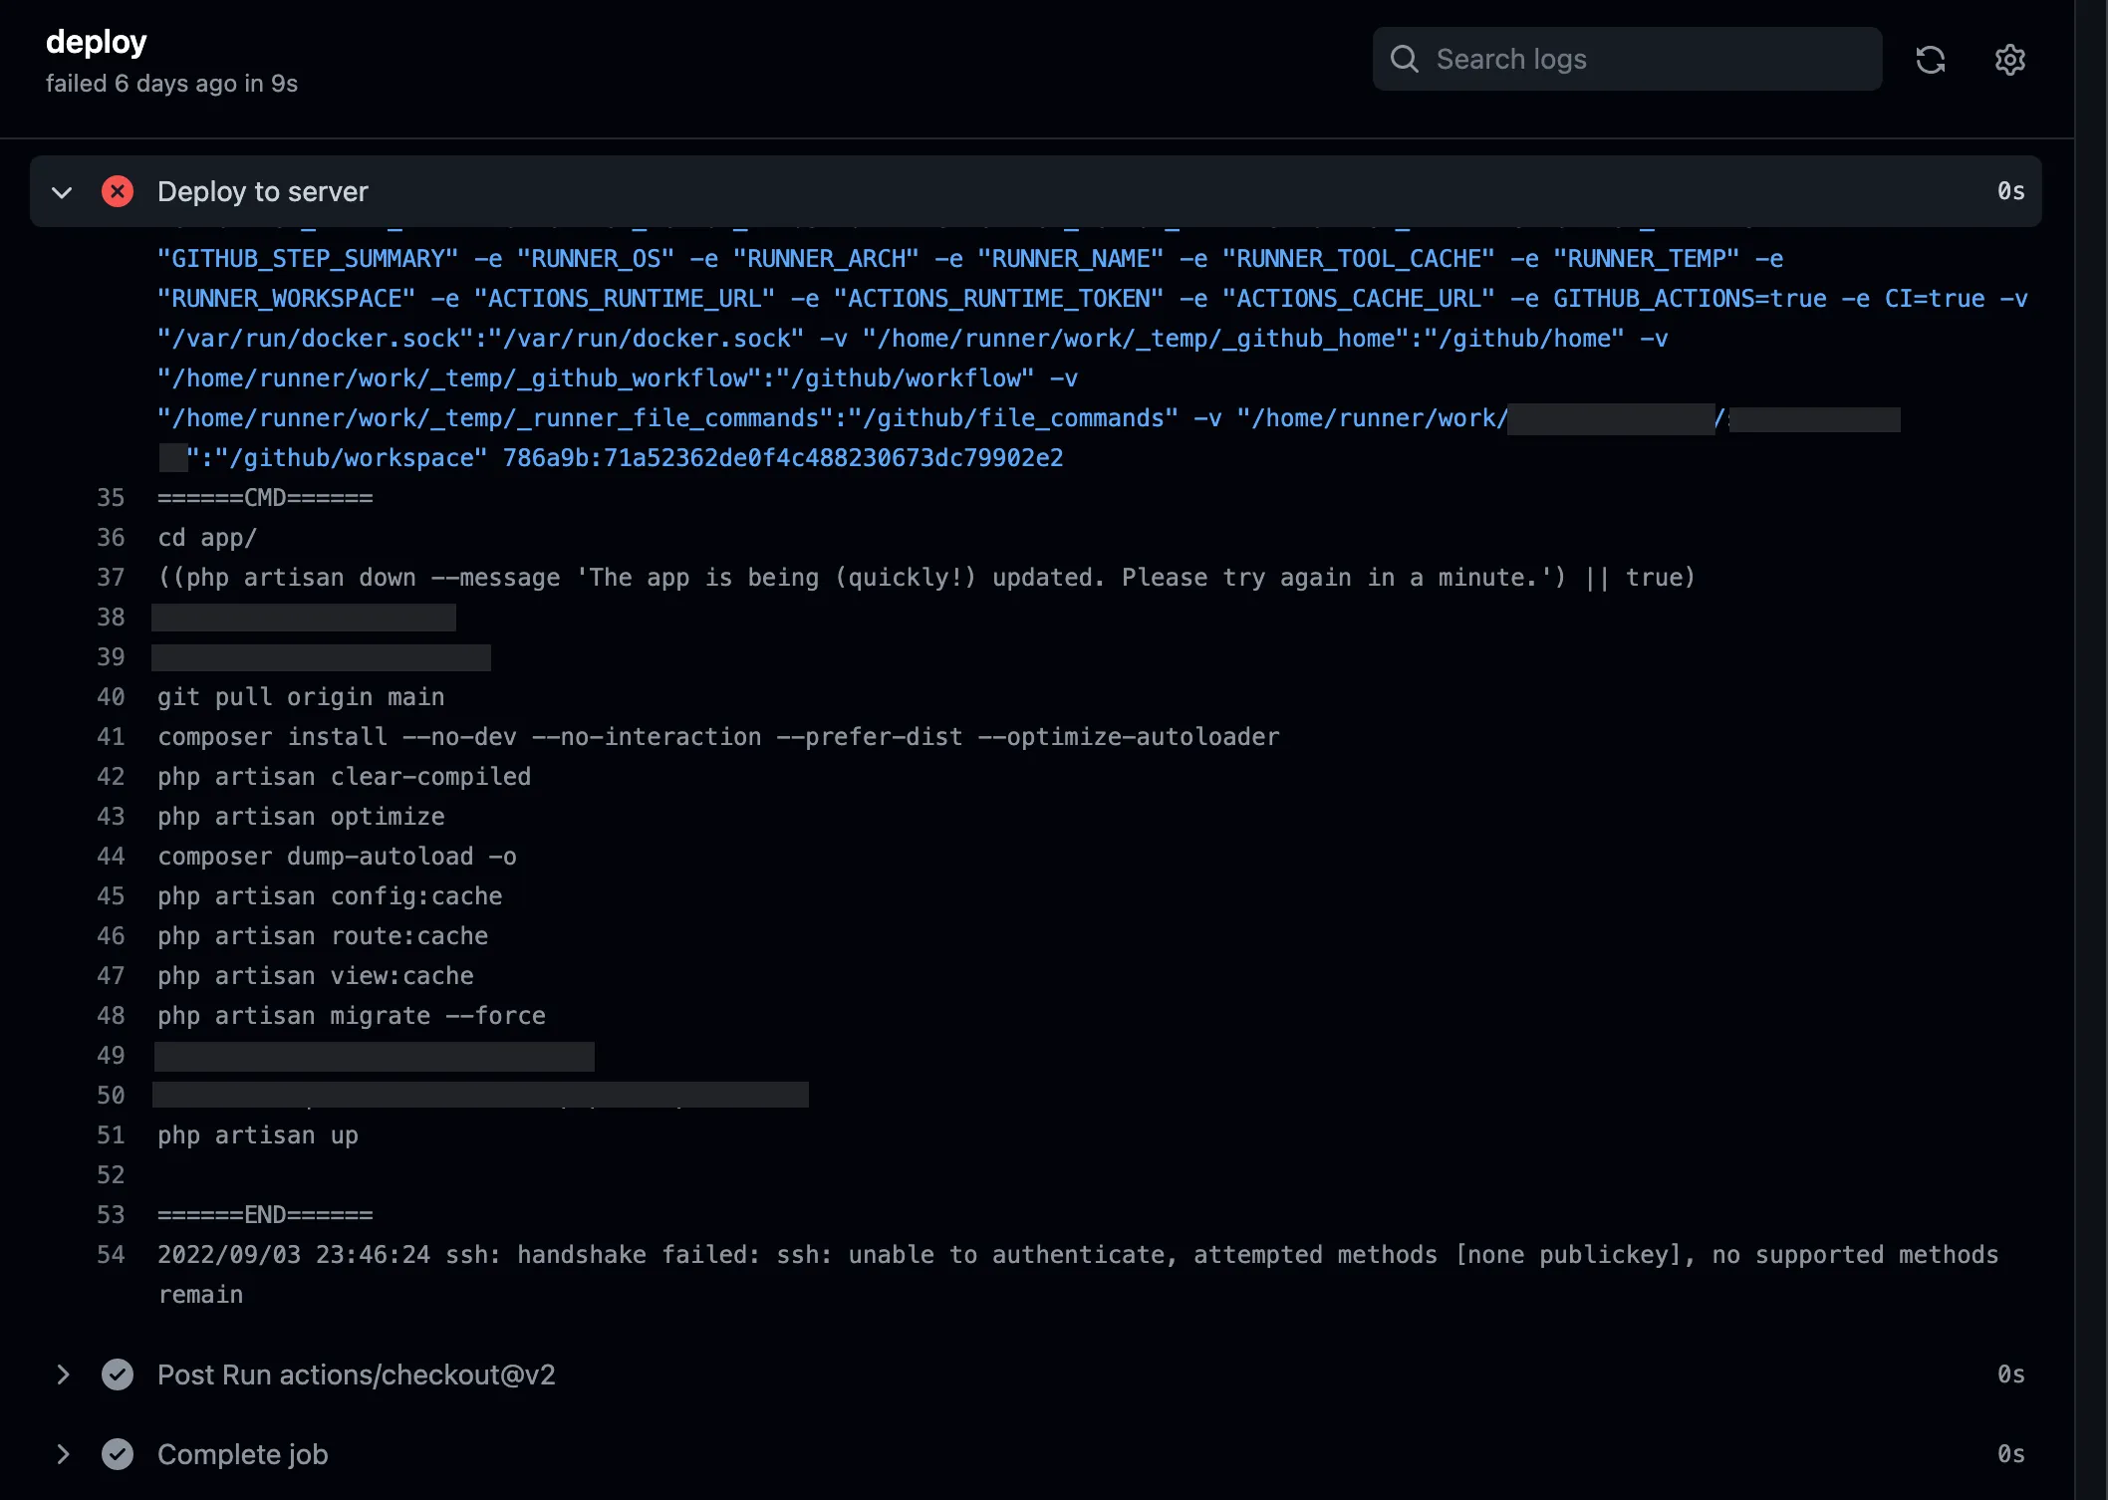The height and width of the screenshot is (1500, 2108).
Task: Open the log settings gear icon
Action: point(2009,60)
